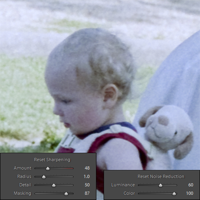This screenshot has width=200, height=200.
Task: Click the Reset Sharpening button
Action: tap(52, 160)
